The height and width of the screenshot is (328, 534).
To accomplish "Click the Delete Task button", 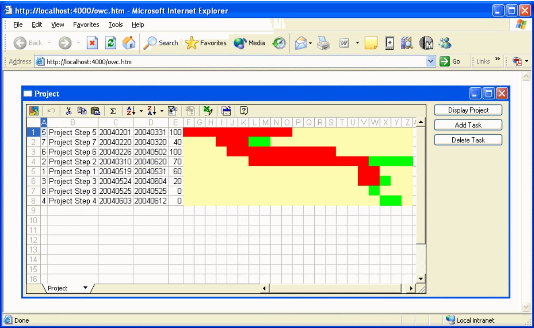I will (468, 140).
